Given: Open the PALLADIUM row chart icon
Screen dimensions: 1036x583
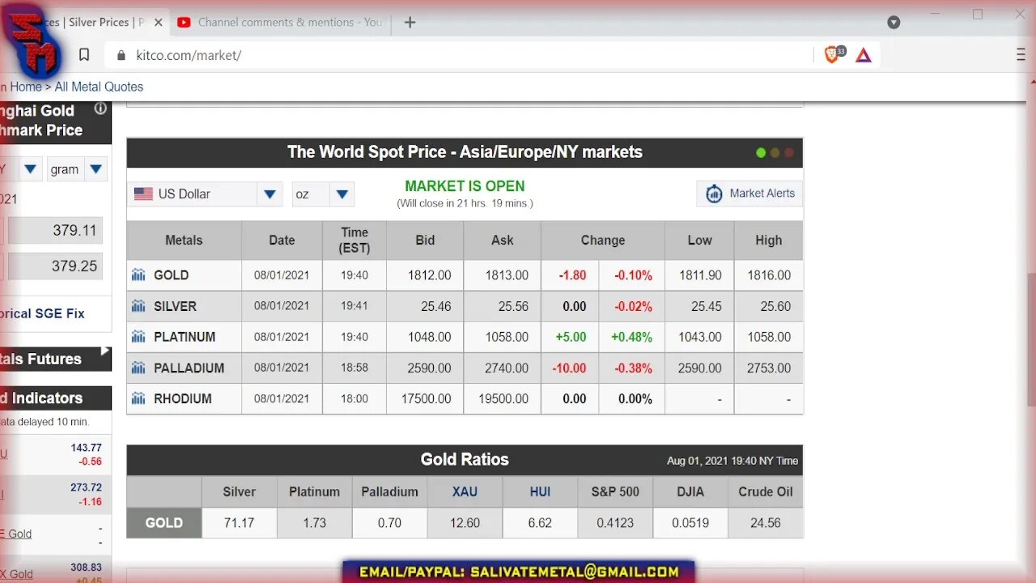Looking at the screenshot, I should point(138,368).
